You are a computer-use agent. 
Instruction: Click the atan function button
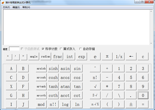coord(65,87)
